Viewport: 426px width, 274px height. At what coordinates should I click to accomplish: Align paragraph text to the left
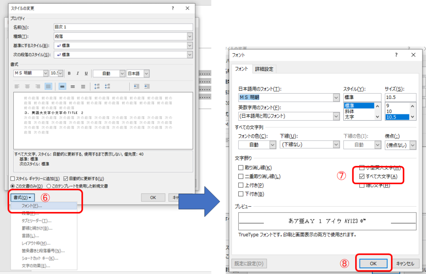click(x=17, y=86)
